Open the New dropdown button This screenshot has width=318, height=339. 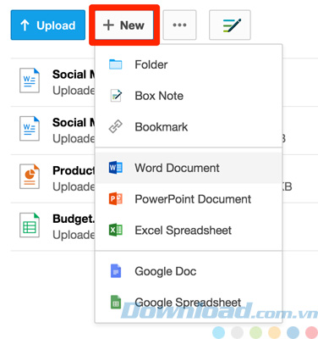tap(124, 25)
